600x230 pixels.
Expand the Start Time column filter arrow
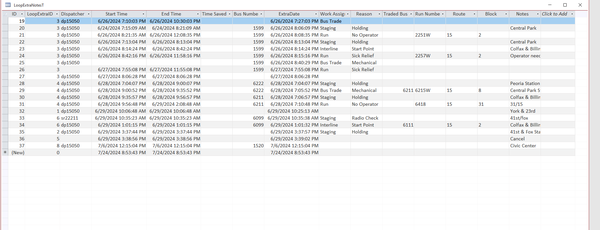pyautogui.click(x=143, y=14)
